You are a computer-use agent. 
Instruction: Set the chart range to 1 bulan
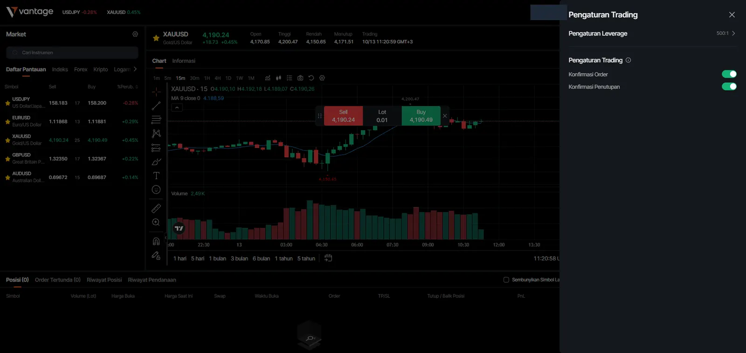[x=217, y=259]
